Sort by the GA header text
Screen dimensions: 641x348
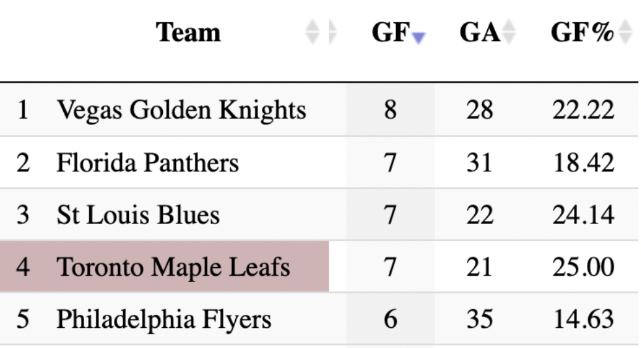(x=479, y=33)
